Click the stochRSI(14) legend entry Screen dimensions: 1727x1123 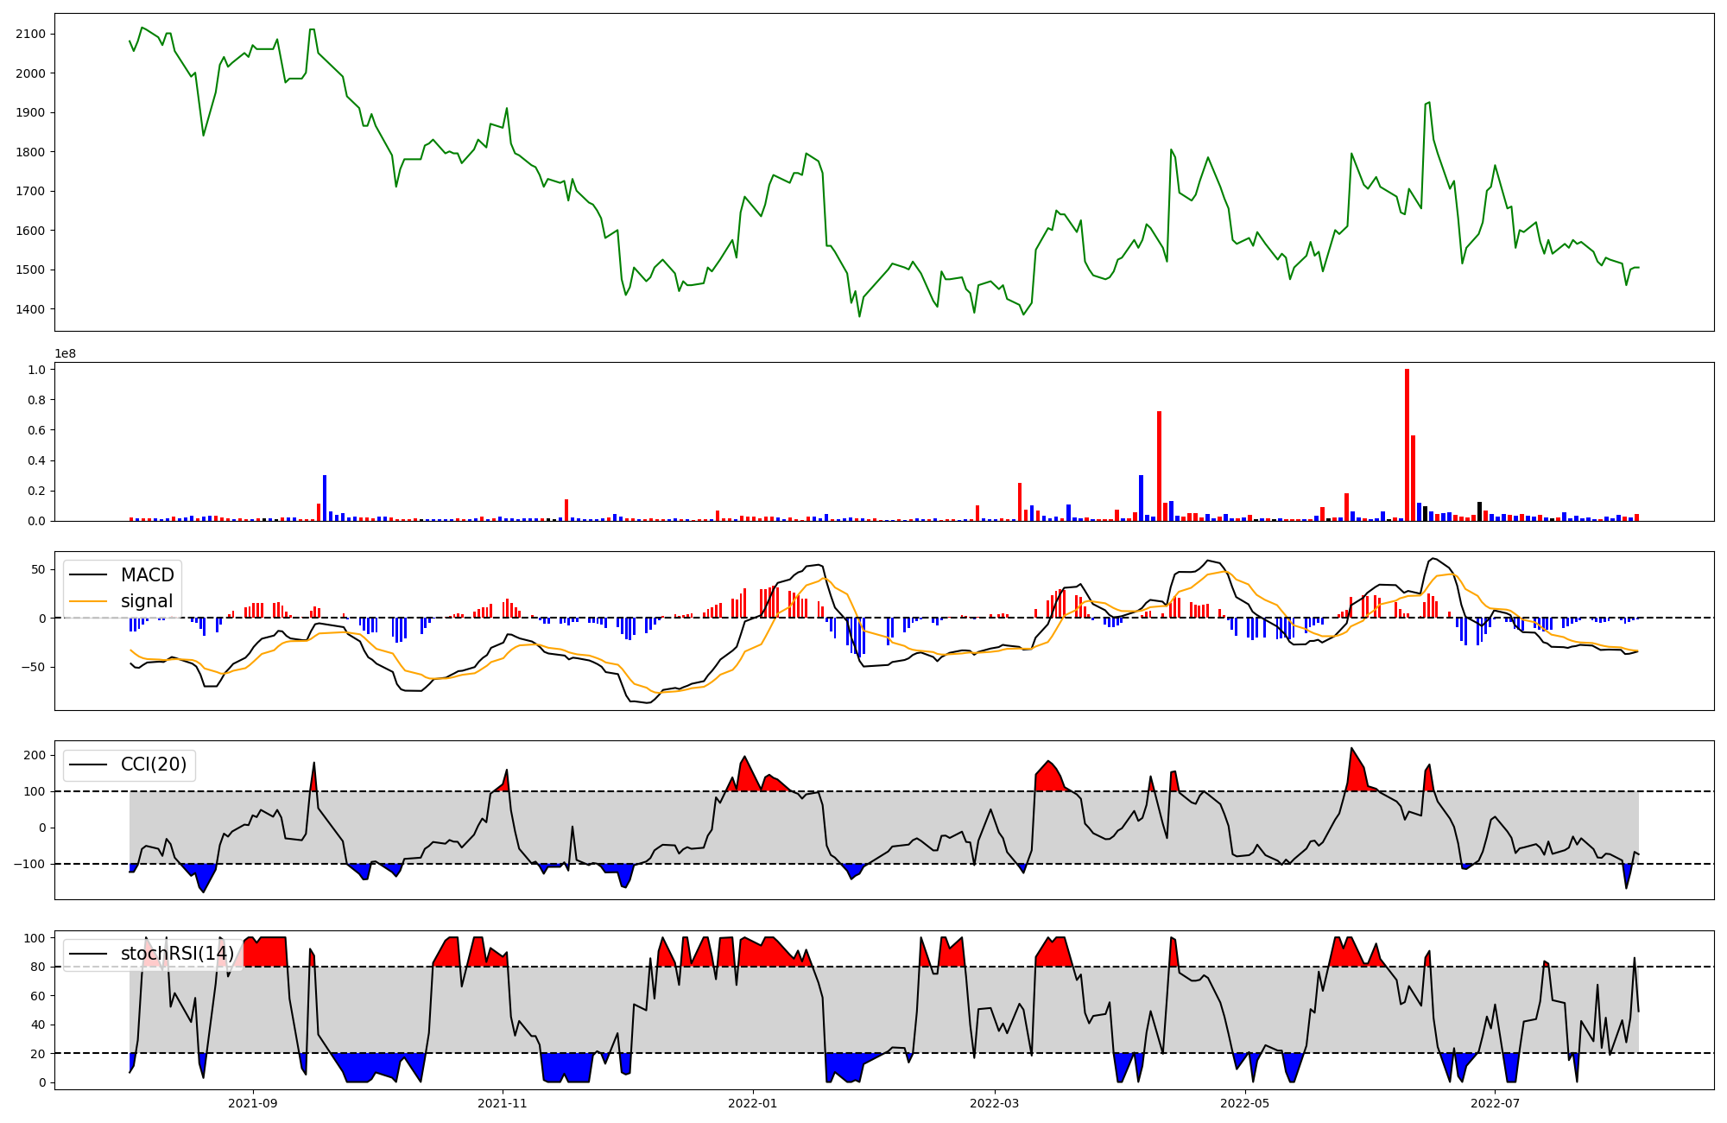point(177,954)
